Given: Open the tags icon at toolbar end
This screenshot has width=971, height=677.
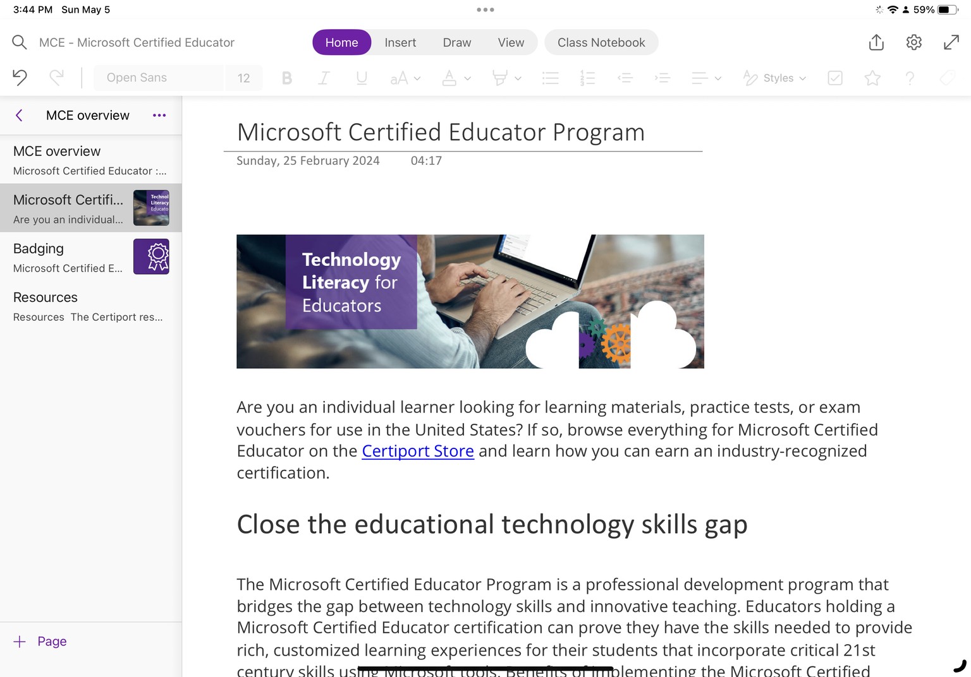Looking at the screenshot, I should 947,78.
